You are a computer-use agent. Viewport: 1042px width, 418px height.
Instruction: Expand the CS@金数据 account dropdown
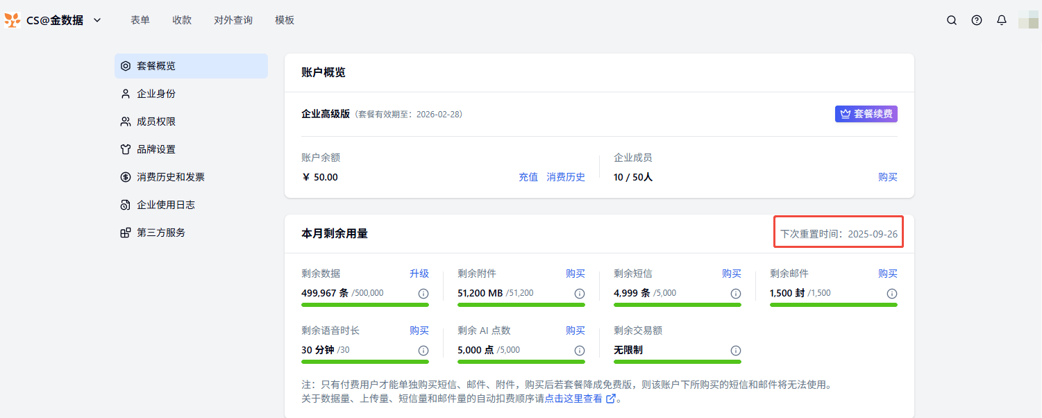[97, 20]
